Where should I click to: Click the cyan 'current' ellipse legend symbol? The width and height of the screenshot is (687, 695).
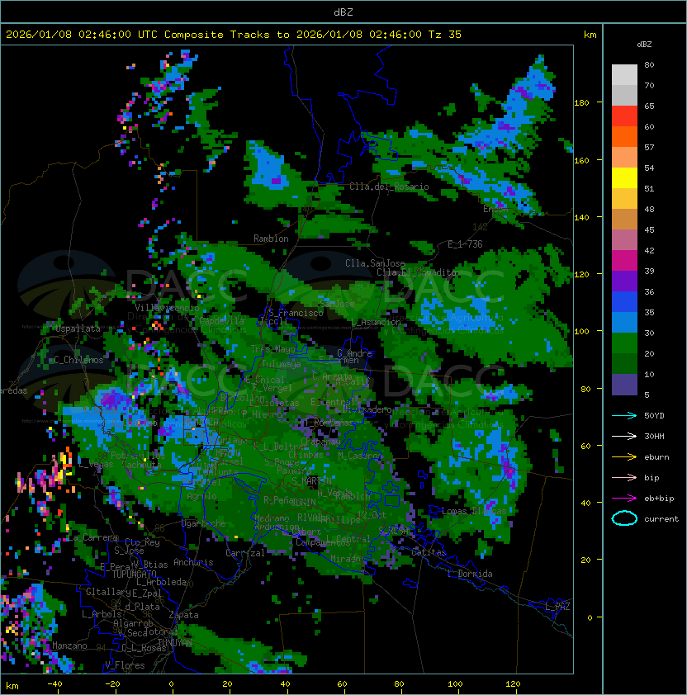(624, 518)
